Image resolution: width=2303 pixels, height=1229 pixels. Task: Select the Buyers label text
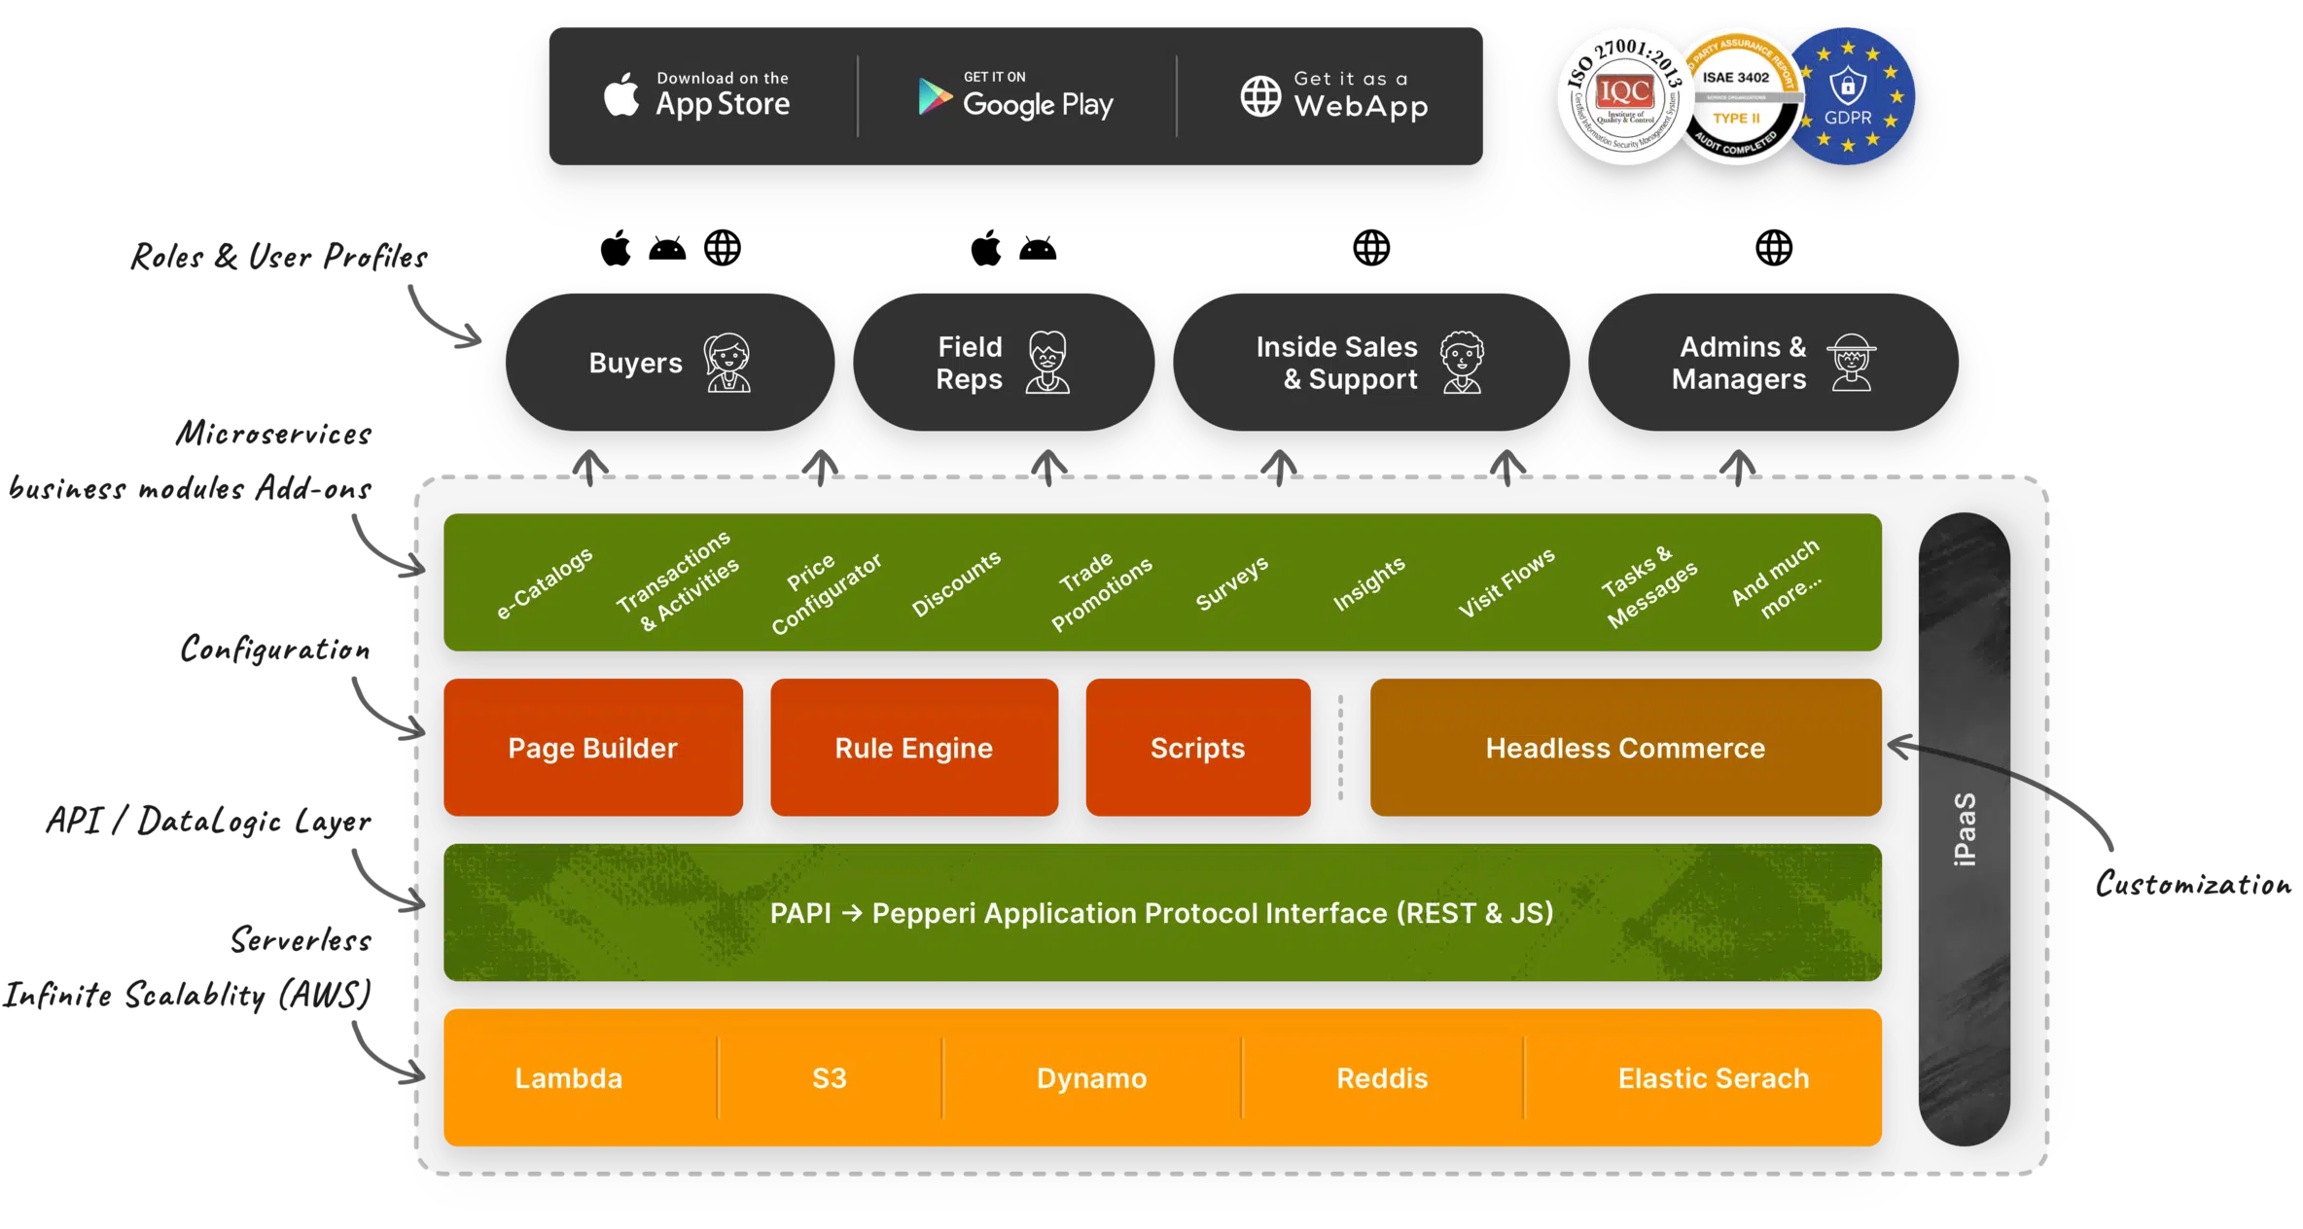635,363
